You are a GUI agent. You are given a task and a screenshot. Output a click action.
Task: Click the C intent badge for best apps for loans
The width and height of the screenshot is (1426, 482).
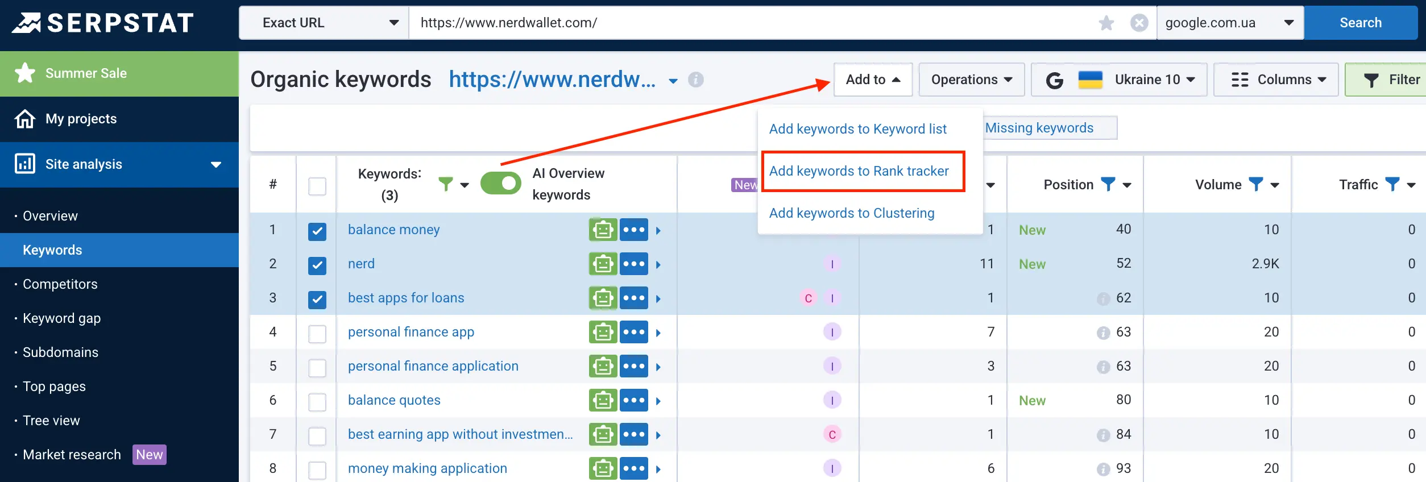(x=809, y=298)
